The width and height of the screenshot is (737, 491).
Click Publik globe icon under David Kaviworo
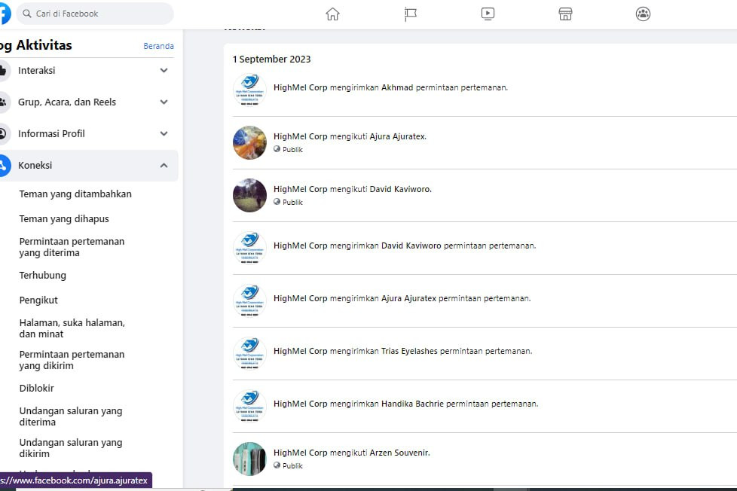pyautogui.click(x=277, y=202)
